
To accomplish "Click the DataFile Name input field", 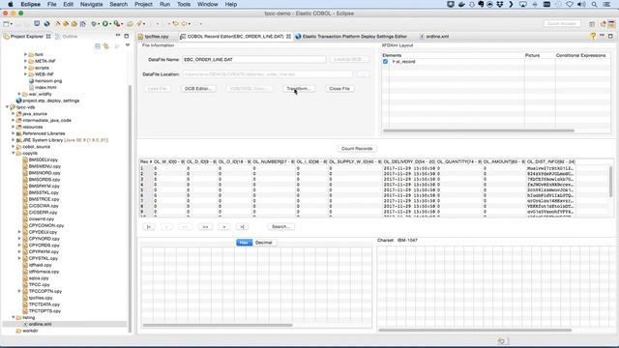I will pyautogui.click(x=253, y=60).
